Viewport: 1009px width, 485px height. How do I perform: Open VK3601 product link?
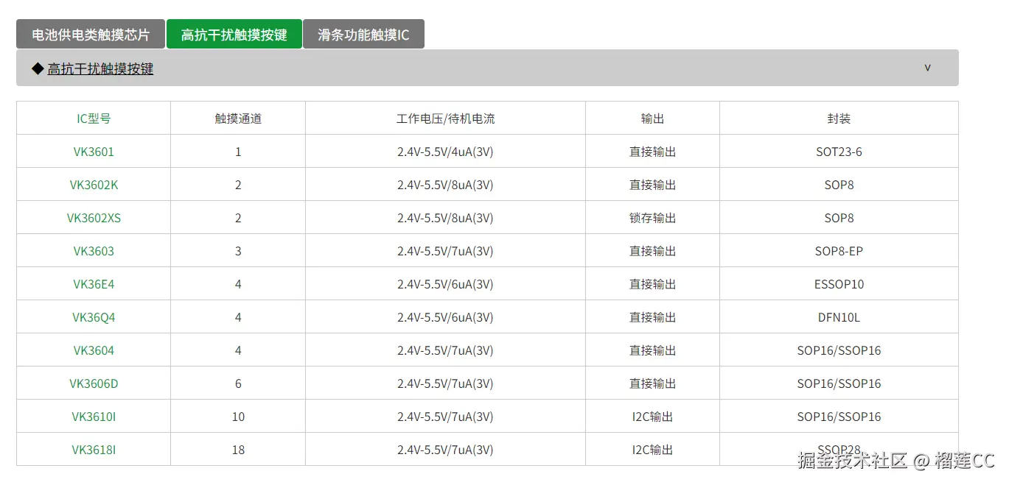point(94,152)
